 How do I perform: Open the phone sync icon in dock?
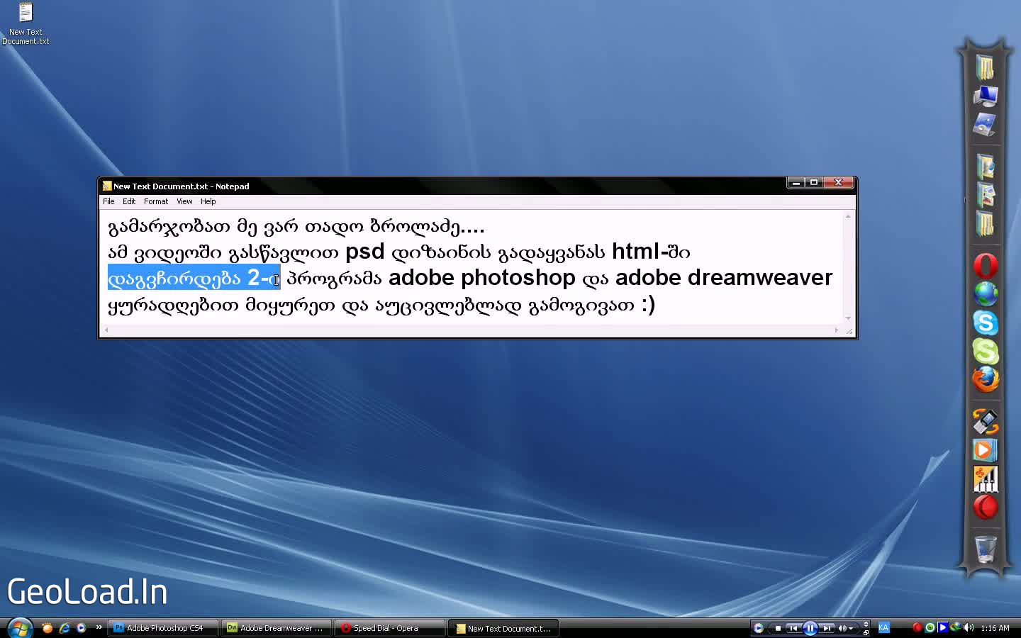[x=986, y=422]
